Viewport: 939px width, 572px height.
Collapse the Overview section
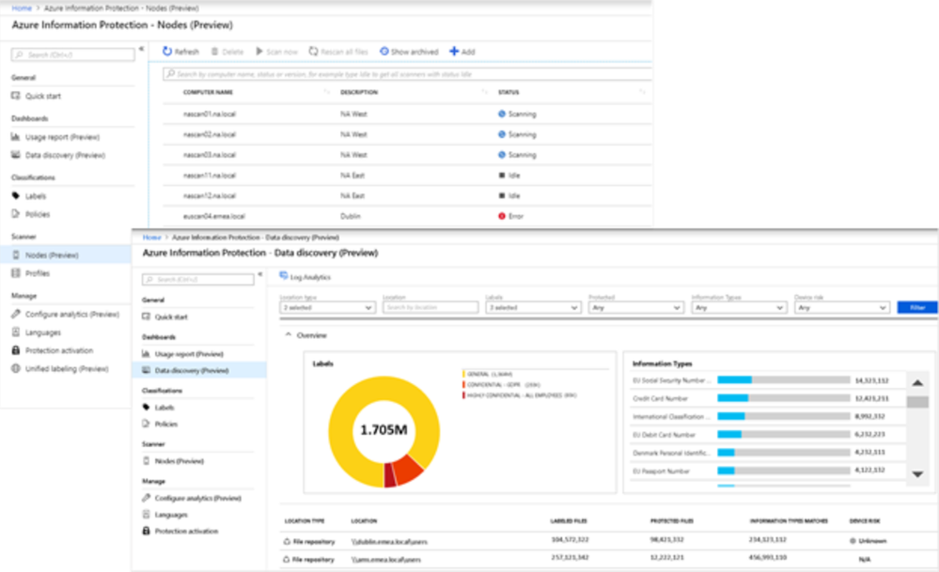tap(288, 335)
